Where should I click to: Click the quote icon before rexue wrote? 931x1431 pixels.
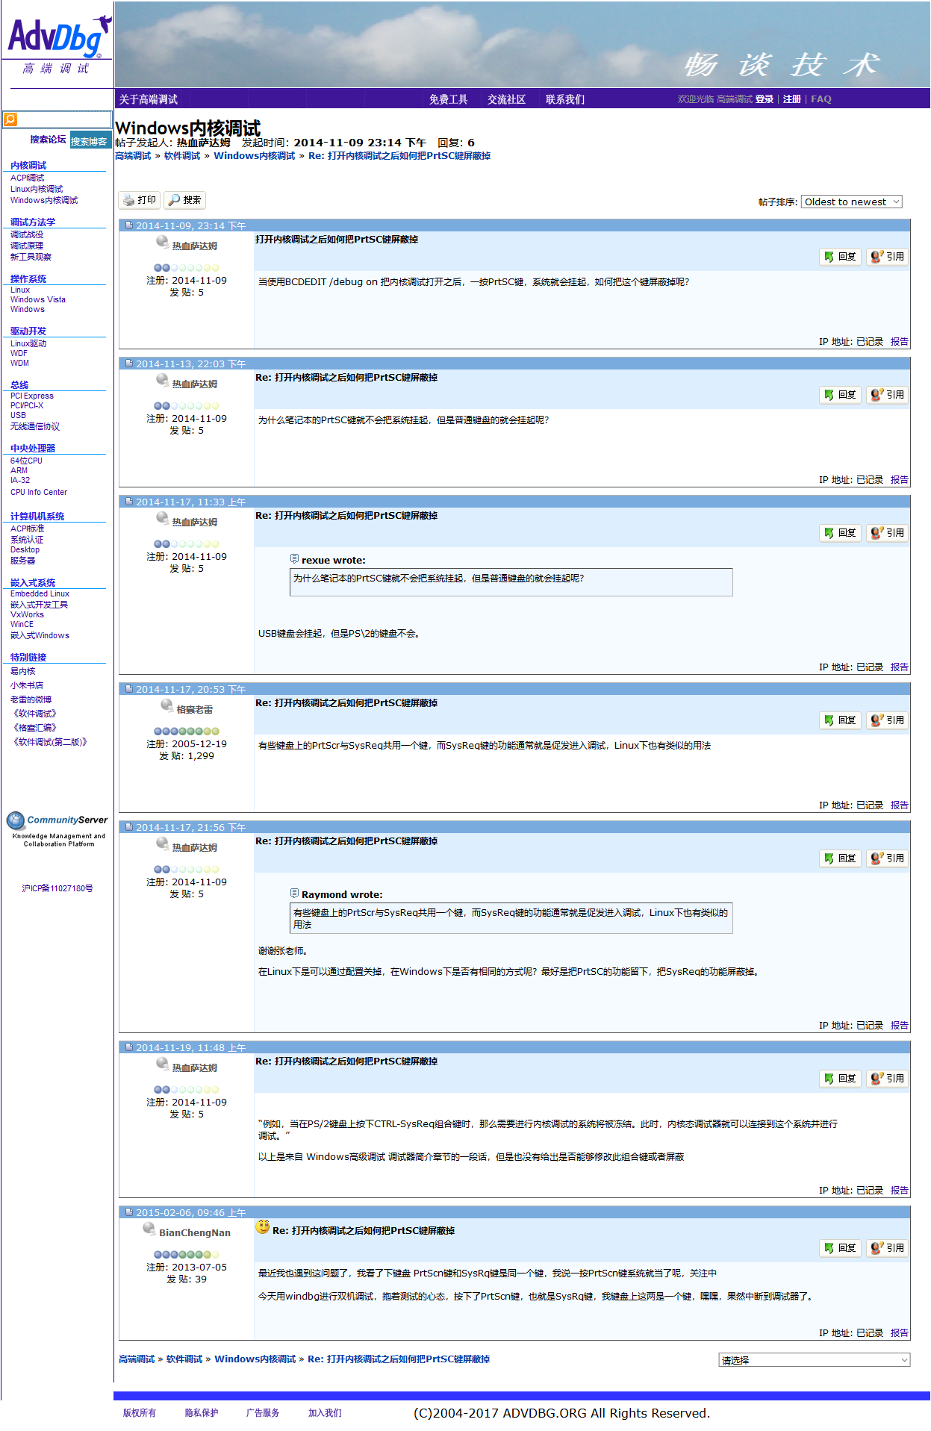coord(294,558)
